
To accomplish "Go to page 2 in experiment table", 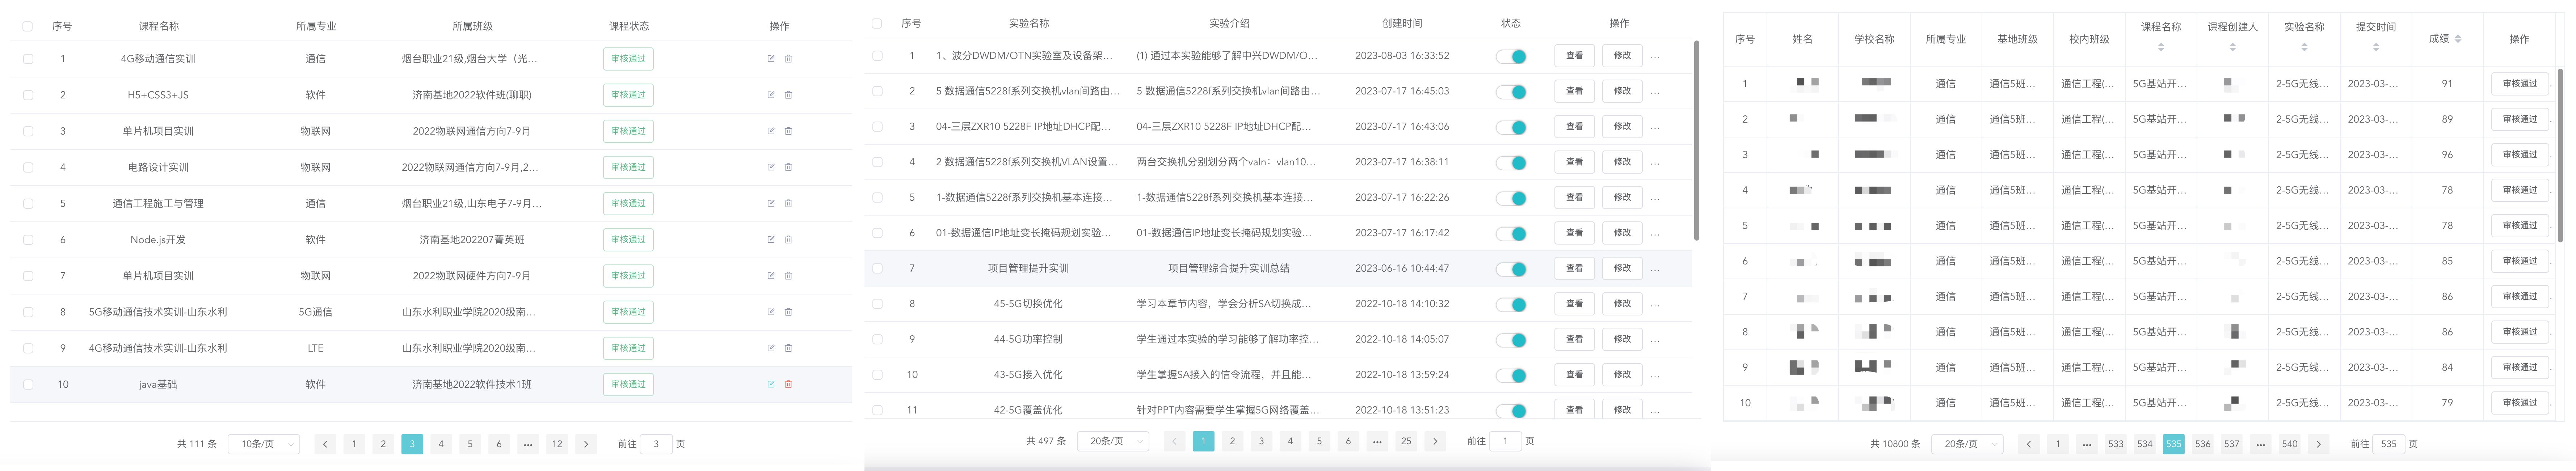I will (x=1232, y=441).
